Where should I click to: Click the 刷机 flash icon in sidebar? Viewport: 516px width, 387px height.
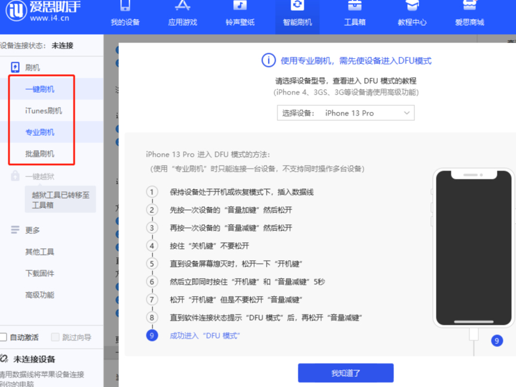(15, 68)
